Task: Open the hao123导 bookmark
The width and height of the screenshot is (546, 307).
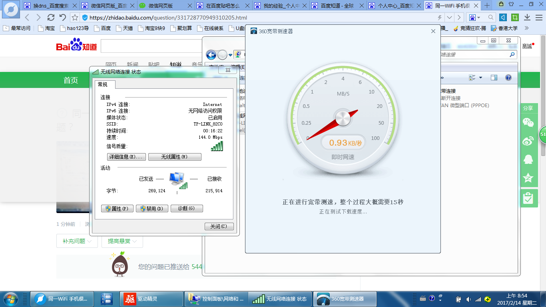Action: [x=75, y=28]
